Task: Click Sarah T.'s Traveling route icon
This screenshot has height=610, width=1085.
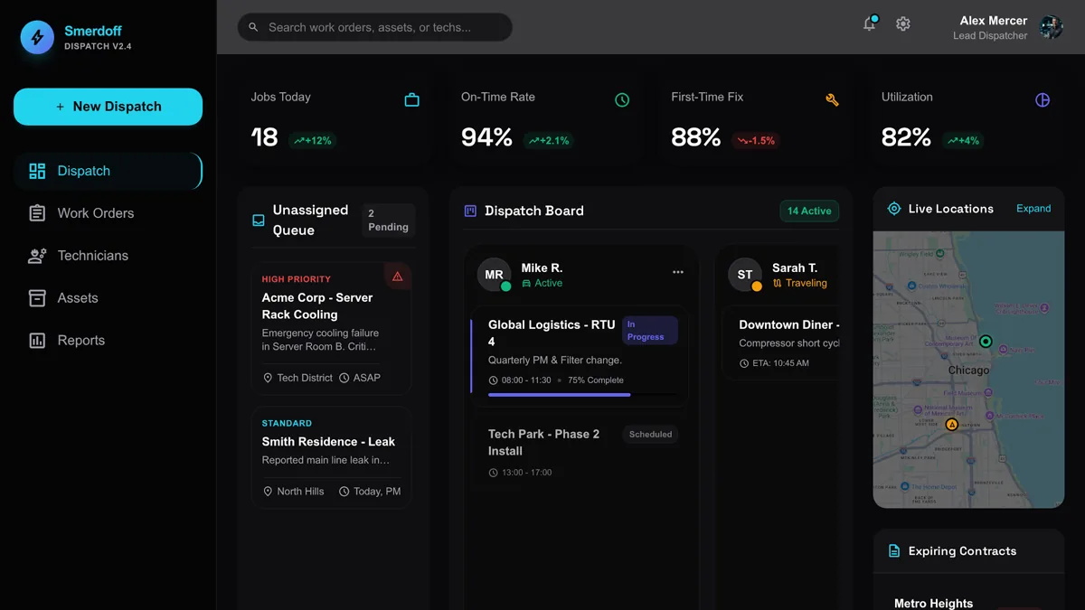Action: 777,284
